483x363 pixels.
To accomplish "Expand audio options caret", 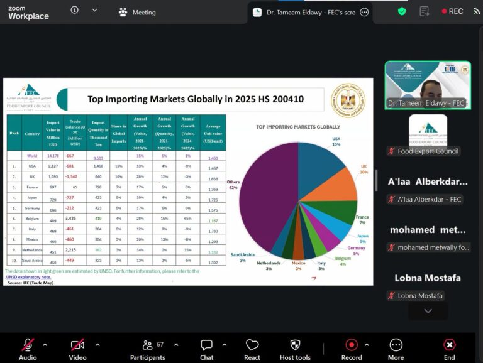I will 45,345.
